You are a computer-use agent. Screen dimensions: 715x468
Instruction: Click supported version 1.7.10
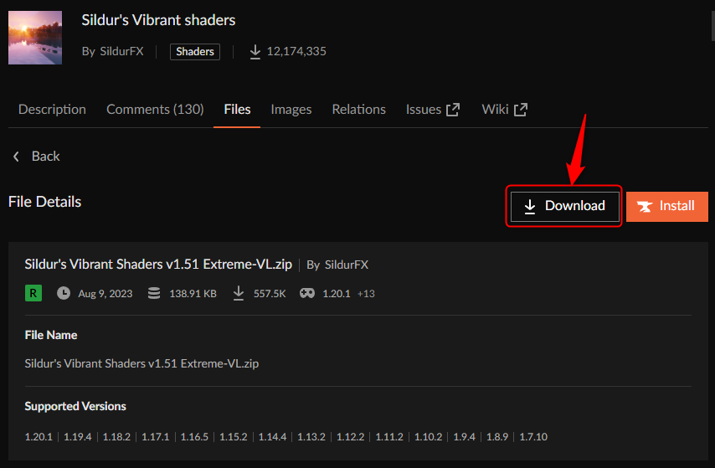tap(533, 437)
